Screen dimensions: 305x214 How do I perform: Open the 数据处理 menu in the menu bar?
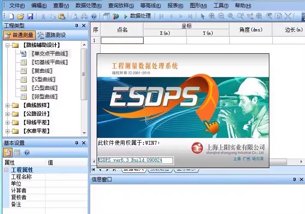(x=88, y=6)
